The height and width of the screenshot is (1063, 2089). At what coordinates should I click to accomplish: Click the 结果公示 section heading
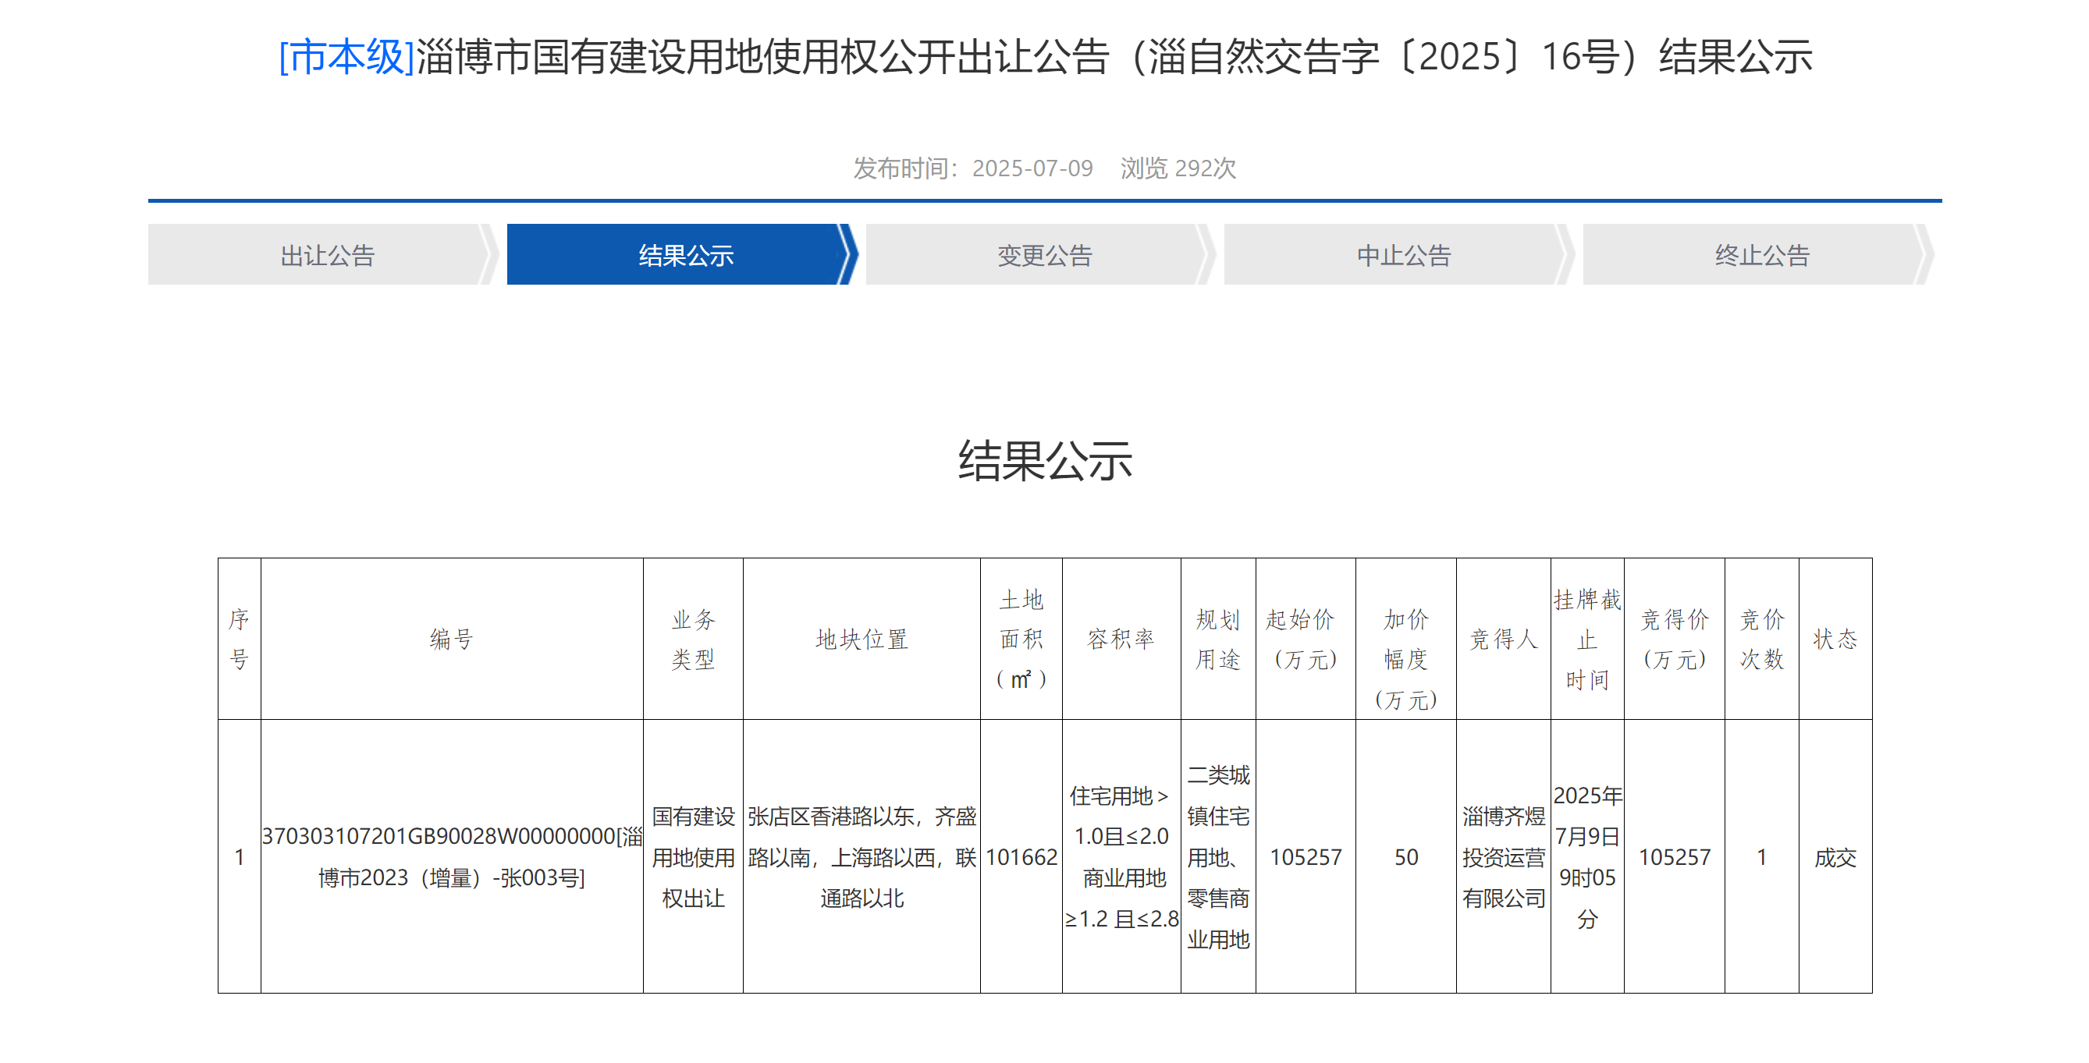click(1044, 461)
